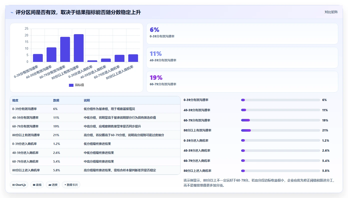
Task: Click description 中低分组最终推进结果
Action: tap(99, 153)
